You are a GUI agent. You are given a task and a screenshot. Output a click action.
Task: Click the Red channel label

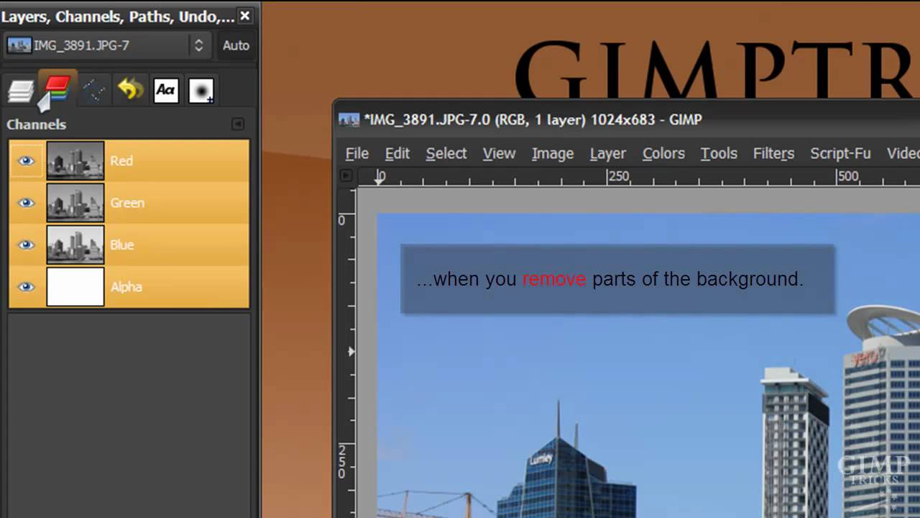click(x=121, y=160)
